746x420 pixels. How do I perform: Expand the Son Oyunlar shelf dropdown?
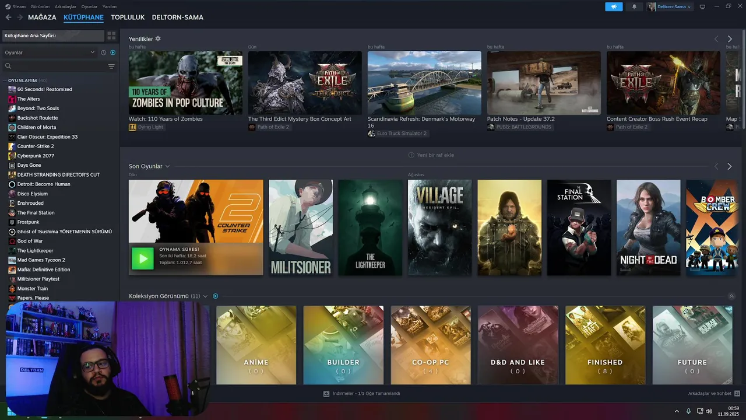pos(167,166)
